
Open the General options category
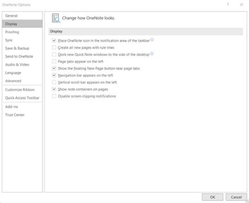(x=22, y=16)
